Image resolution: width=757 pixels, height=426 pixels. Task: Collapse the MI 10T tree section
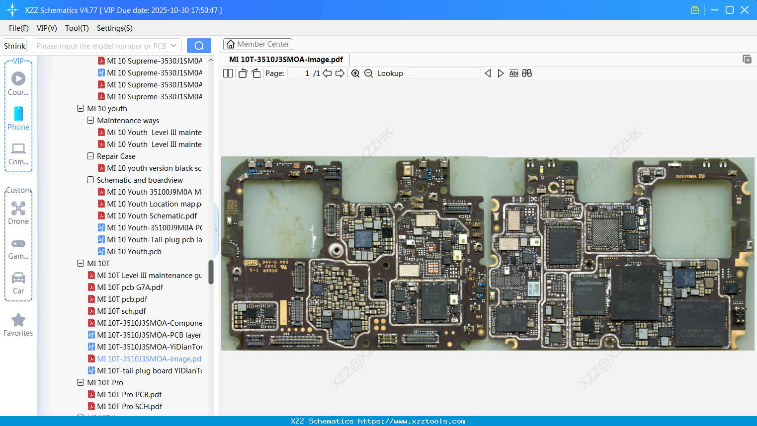[x=81, y=263]
